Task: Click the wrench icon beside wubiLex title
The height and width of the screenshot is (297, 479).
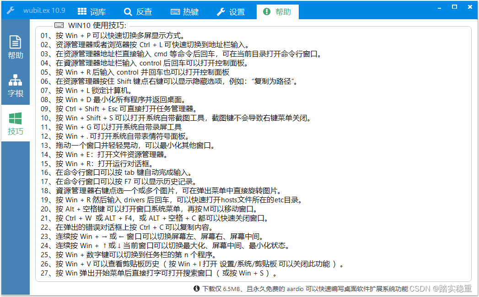Action: (x=11, y=11)
